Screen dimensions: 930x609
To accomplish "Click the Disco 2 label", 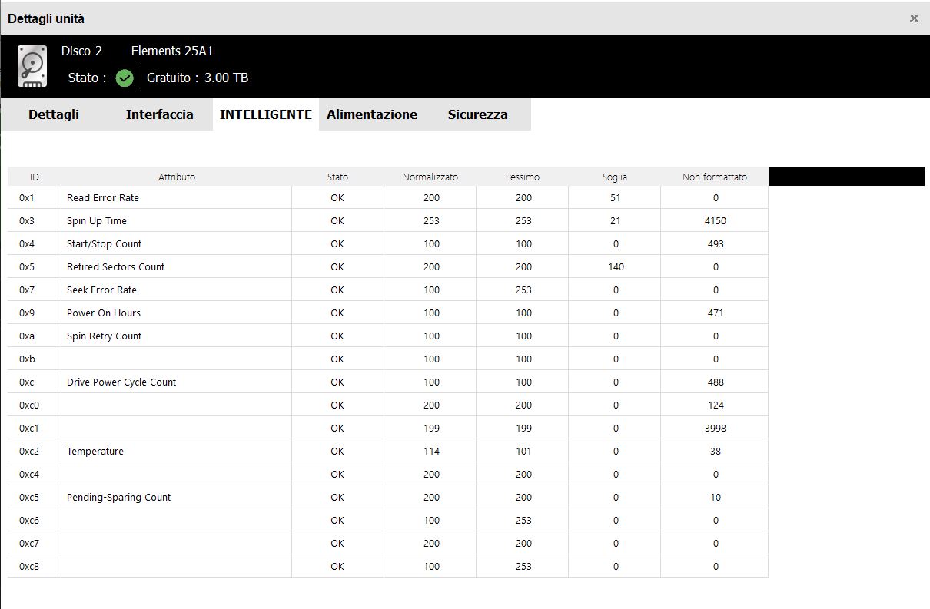I will tap(81, 51).
